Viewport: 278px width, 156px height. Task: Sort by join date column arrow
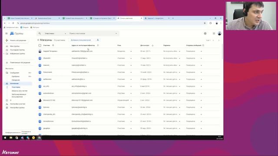(x=152, y=45)
